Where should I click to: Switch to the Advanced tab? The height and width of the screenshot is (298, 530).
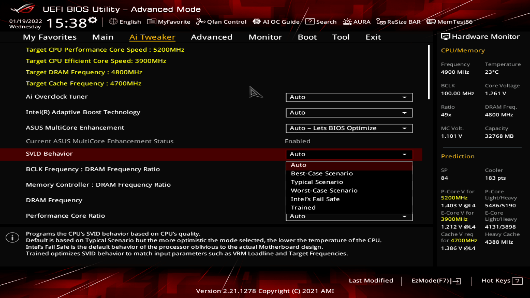pyautogui.click(x=211, y=37)
